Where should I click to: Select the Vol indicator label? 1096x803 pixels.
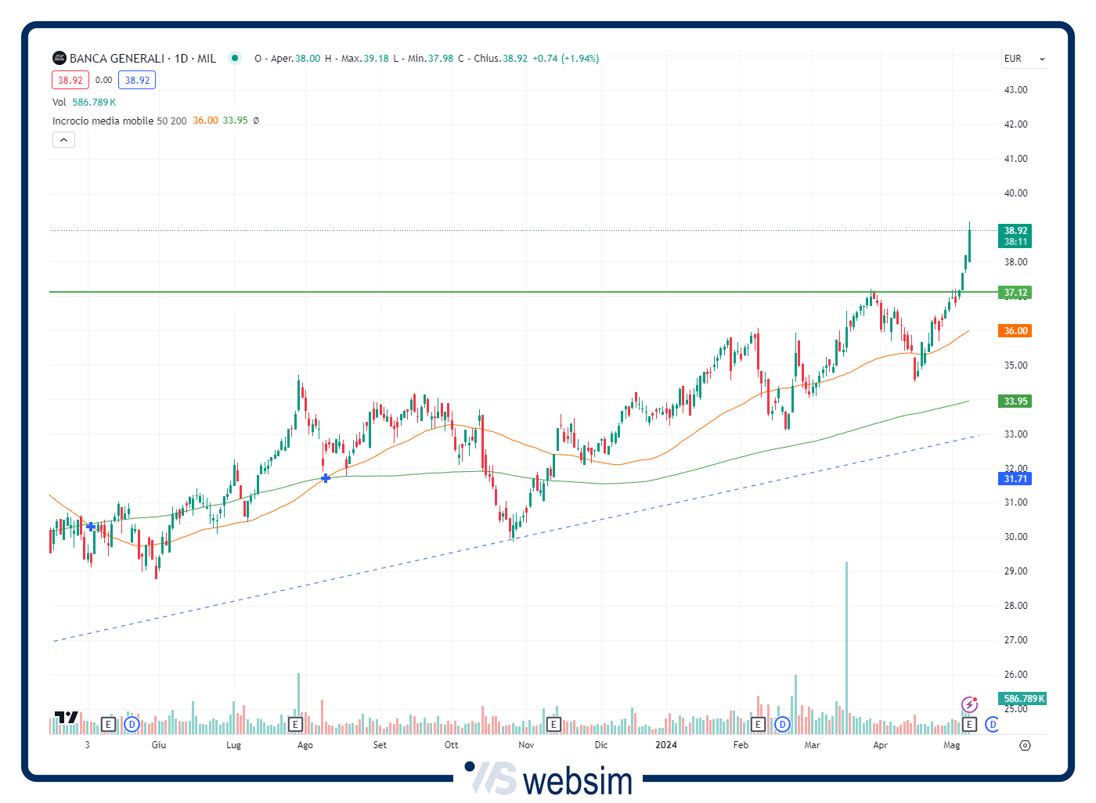tap(59, 103)
